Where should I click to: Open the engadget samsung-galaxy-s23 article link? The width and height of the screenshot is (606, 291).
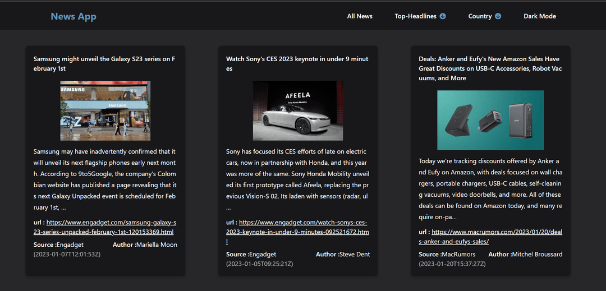[x=105, y=227]
